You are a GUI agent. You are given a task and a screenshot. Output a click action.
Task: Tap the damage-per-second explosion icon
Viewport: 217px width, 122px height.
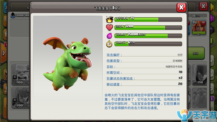coord(109,20)
